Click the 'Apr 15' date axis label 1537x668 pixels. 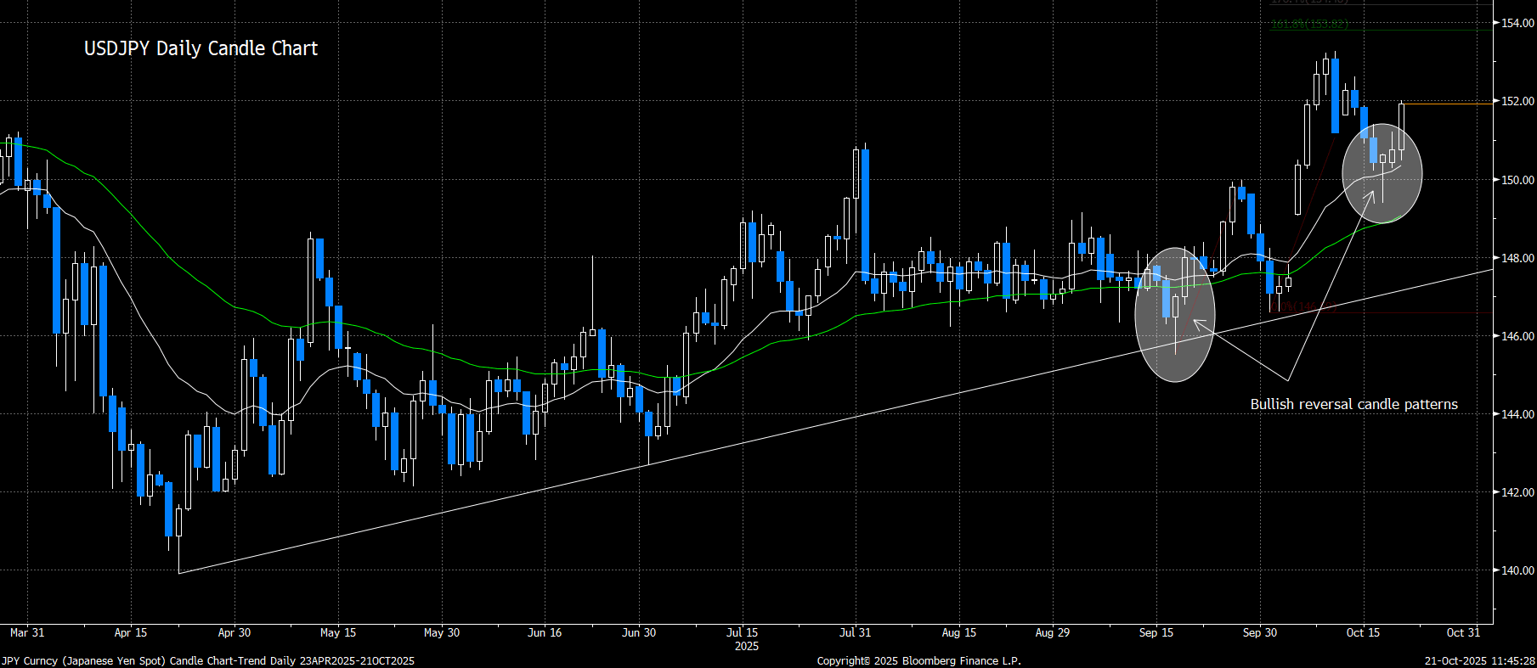[131, 632]
